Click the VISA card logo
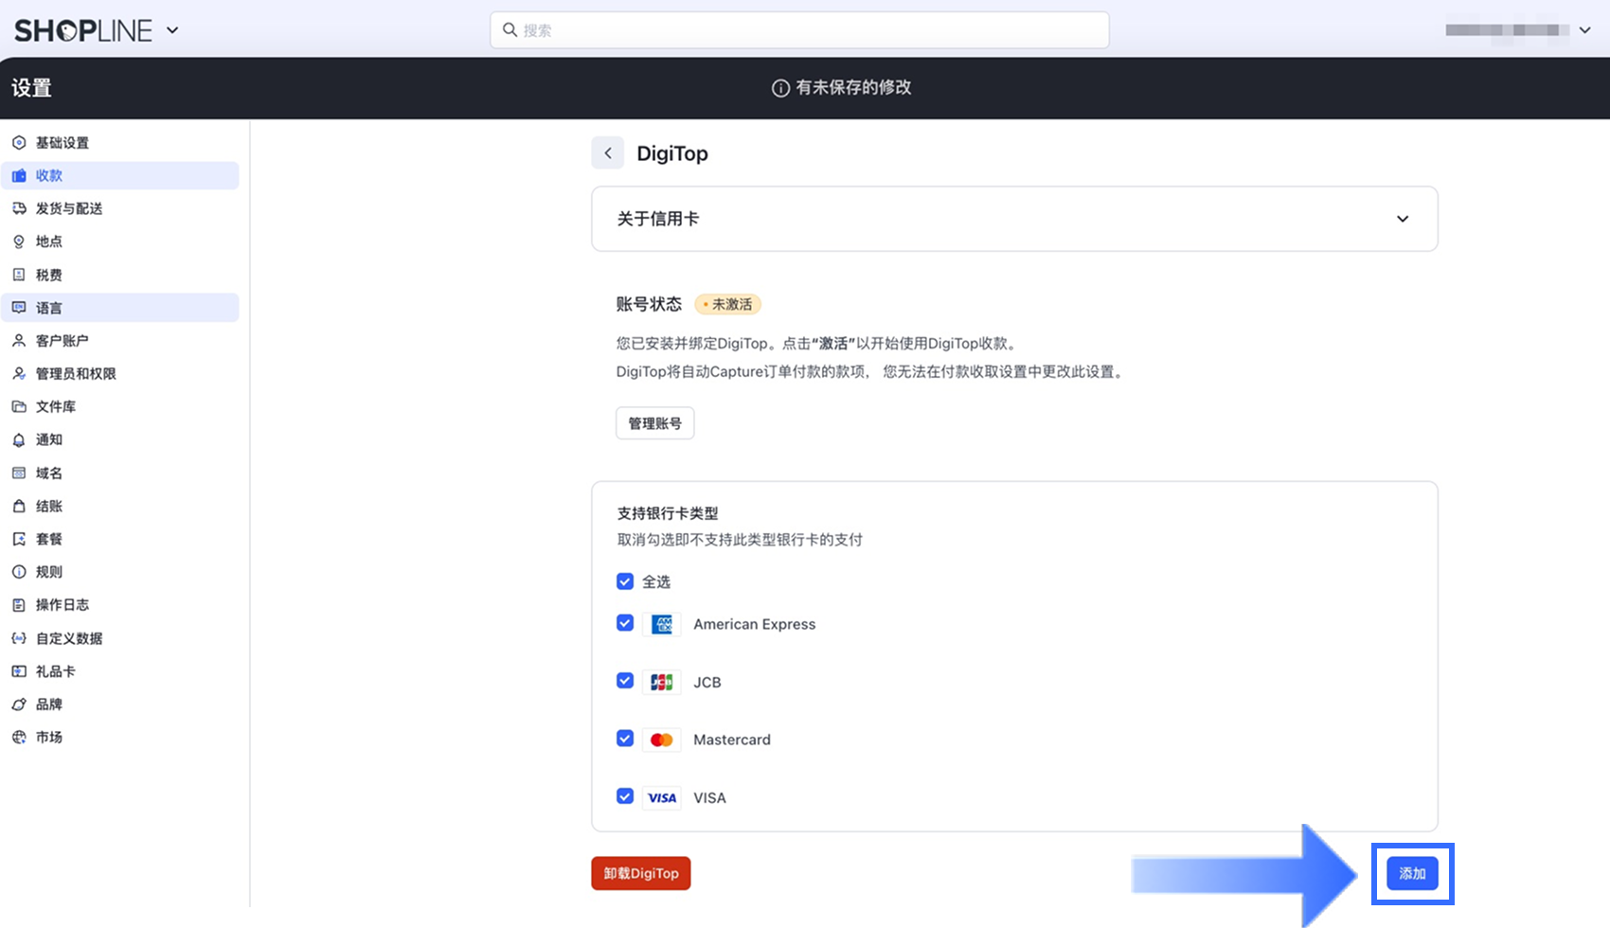Screen dimensions: 1610x928 [662, 797]
